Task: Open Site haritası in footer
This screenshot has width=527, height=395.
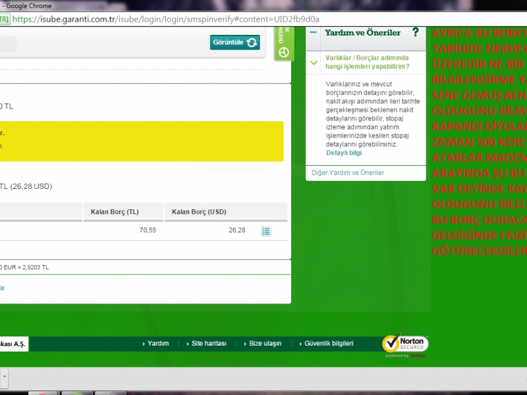Action: point(208,344)
